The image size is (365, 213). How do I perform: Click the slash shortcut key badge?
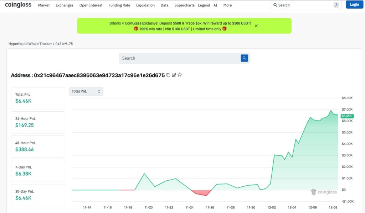336,5
